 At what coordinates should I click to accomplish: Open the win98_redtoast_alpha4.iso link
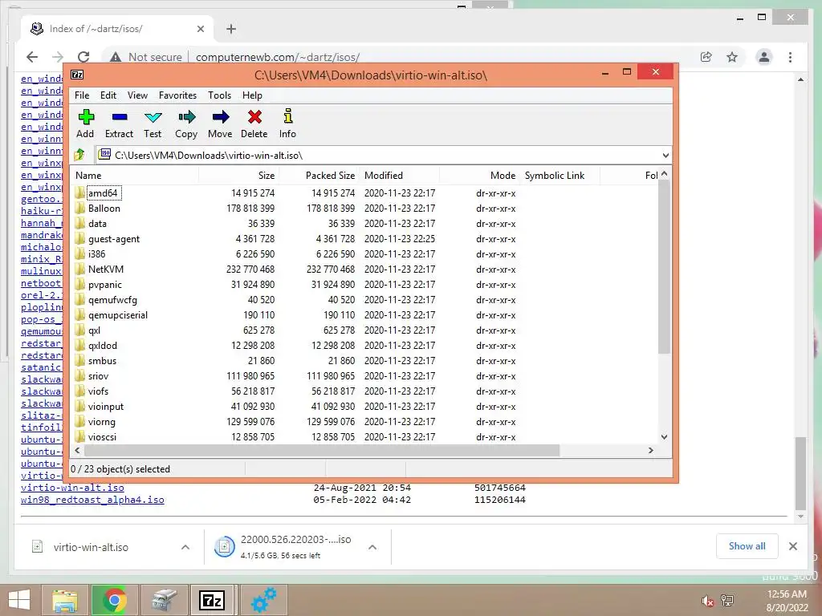[92, 500]
